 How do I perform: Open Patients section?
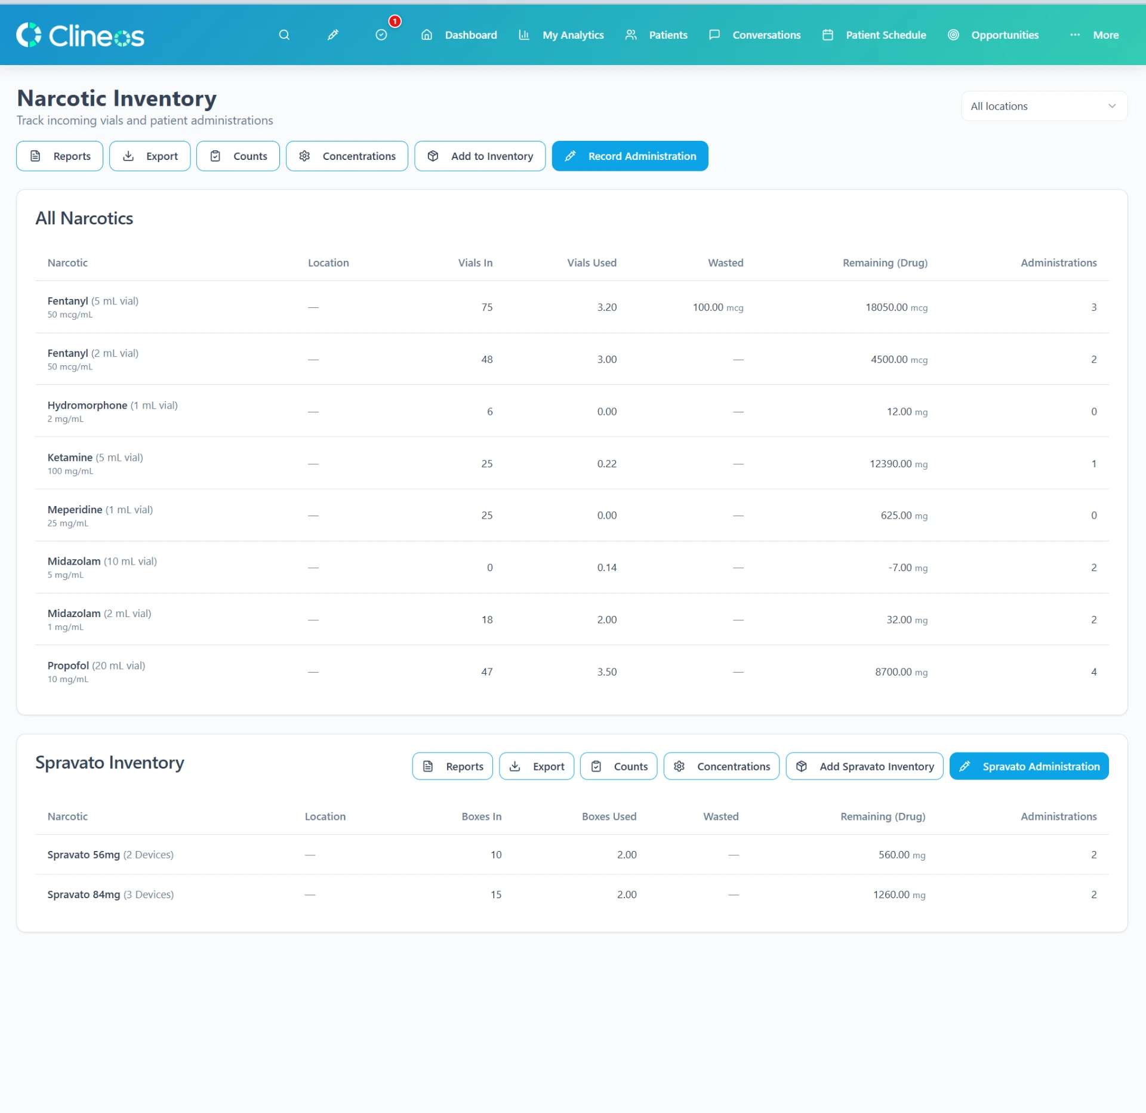(x=657, y=35)
